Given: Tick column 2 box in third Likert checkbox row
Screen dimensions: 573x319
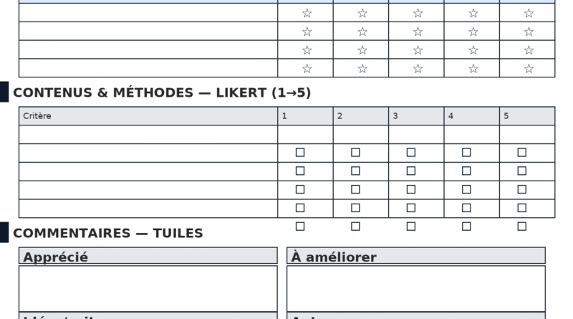Looking at the screenshot, I should point(356,190).
